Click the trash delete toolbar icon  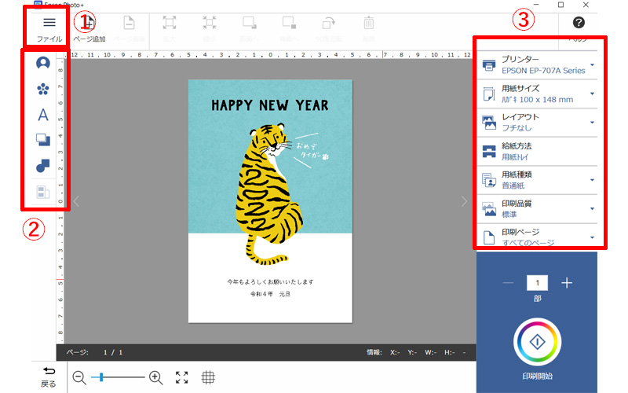[x=369, y=23]
